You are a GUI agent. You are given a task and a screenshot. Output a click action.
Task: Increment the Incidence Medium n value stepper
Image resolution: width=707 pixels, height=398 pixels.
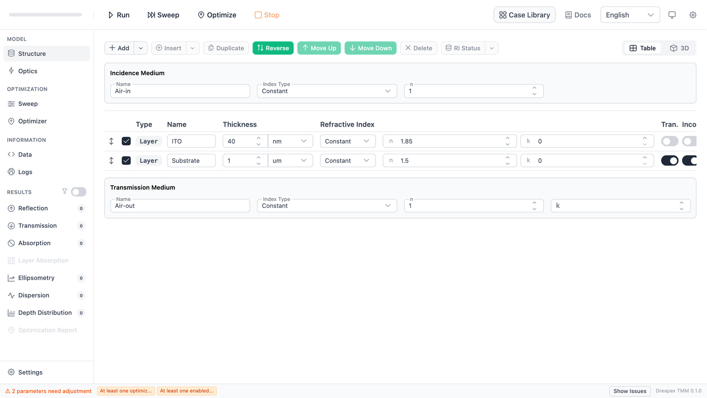[x=534, y=88]
